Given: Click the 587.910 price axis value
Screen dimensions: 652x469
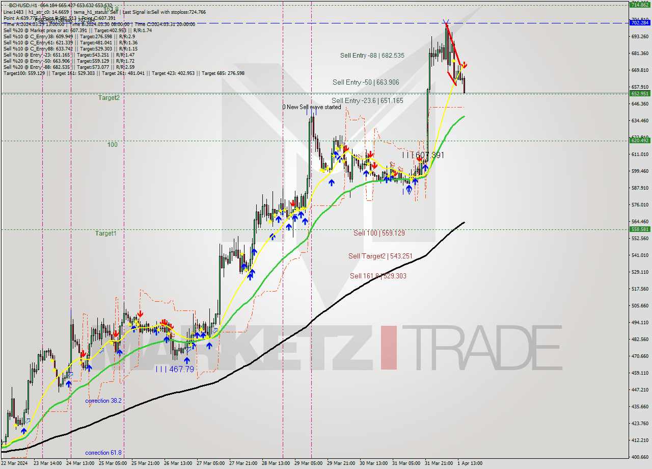Looking at the screenshot, I should point(640,188).
